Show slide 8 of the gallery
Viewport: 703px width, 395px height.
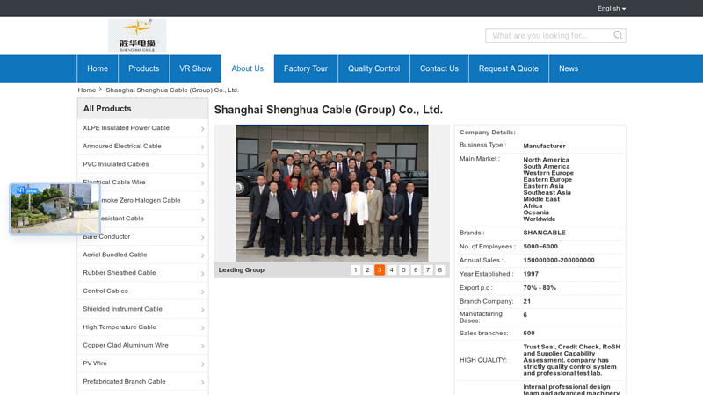click(440, 270)
